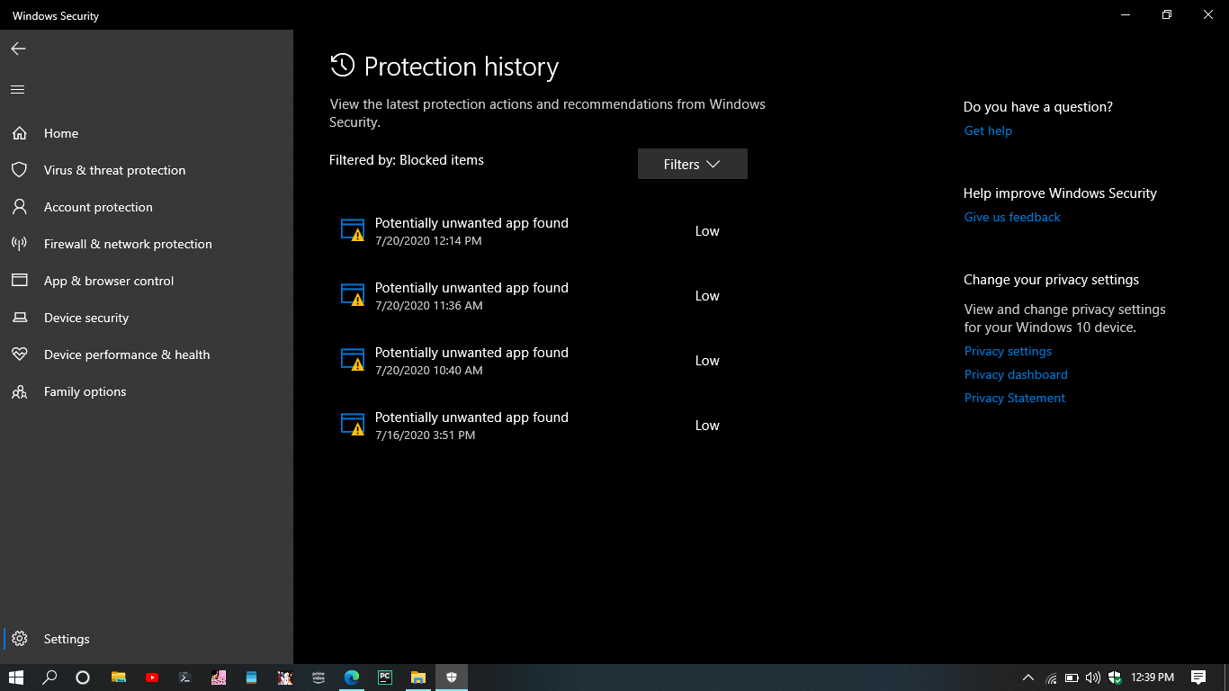Open the Action Center notifications
1229x691 pixels.
[1198, 678]
